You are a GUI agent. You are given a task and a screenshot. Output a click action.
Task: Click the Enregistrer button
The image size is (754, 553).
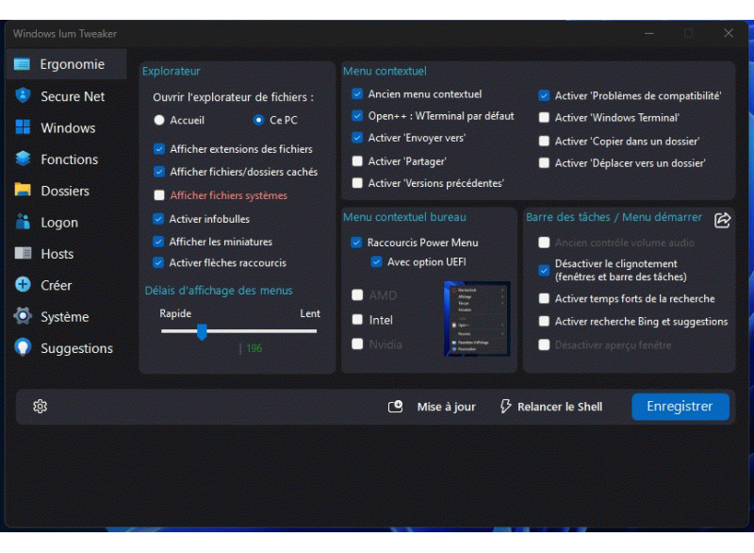coord(680,406)
